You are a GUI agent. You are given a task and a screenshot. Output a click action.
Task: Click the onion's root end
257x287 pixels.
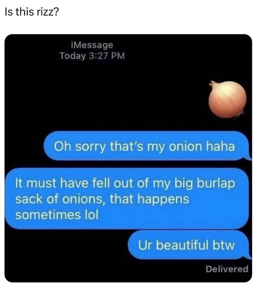coord(240,114)
